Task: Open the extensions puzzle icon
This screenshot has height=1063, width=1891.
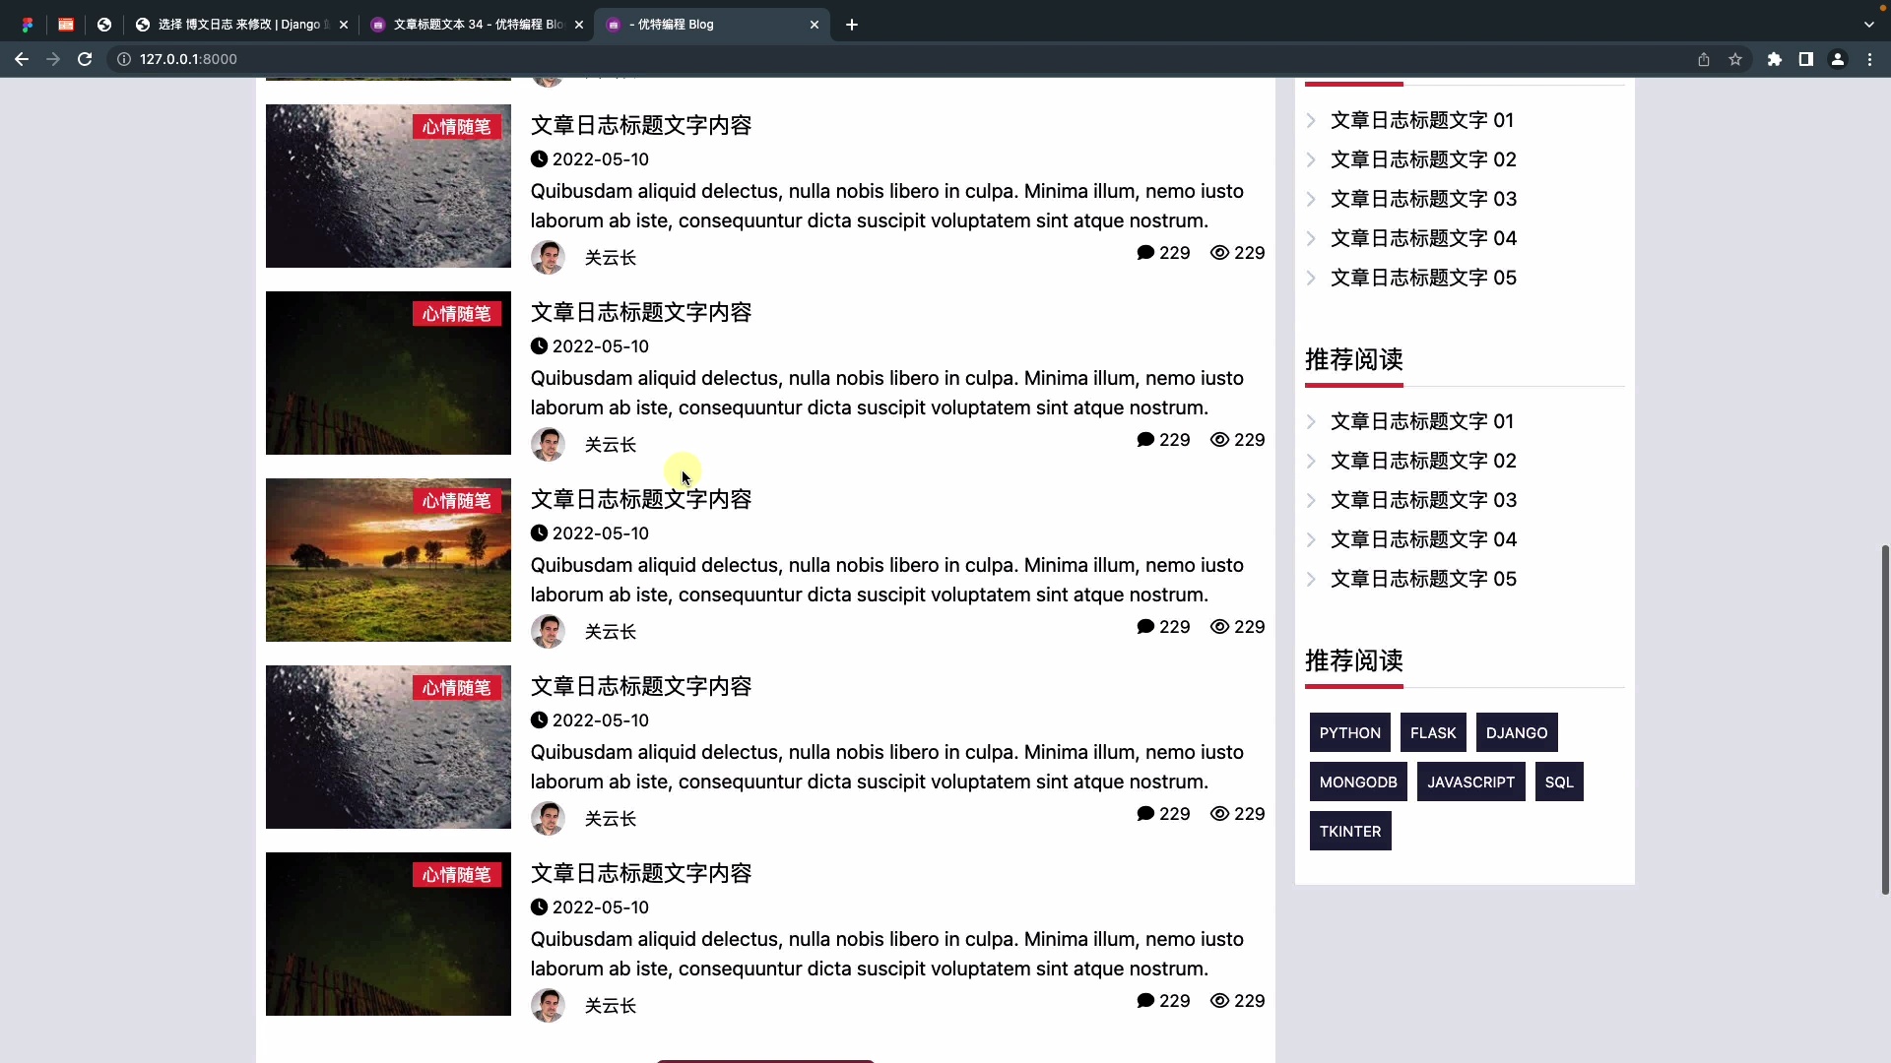Action: click(1775, 59)
